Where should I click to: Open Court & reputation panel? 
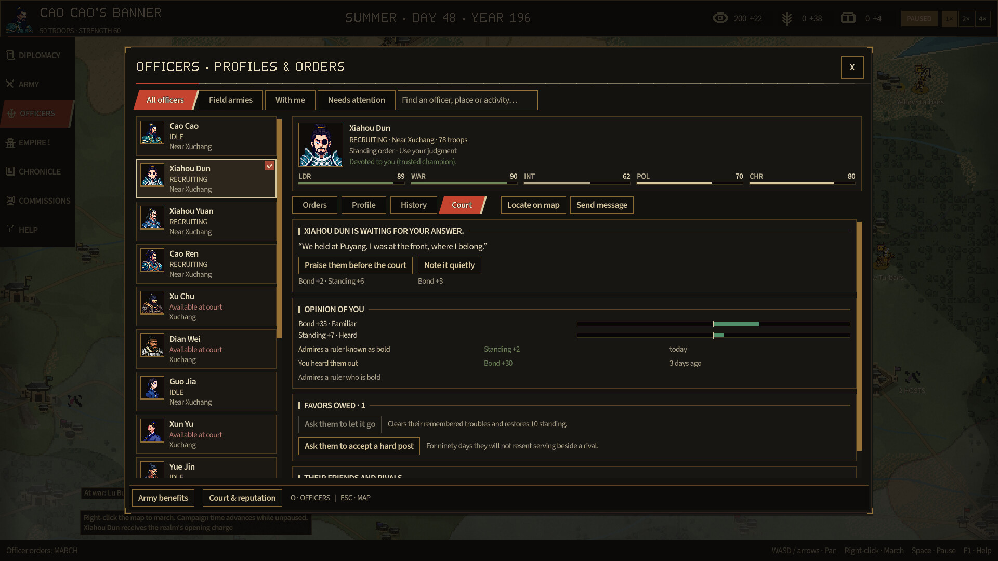pos(242,498)
